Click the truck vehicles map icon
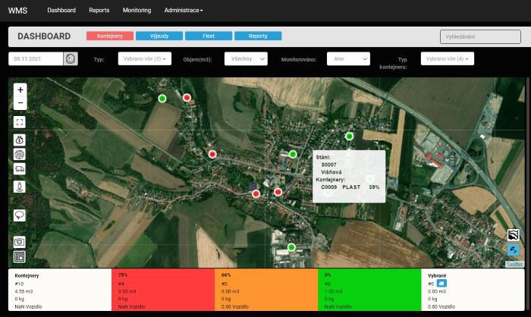The width and height of the screenshot is (531, 317). (x=20, y=169)
